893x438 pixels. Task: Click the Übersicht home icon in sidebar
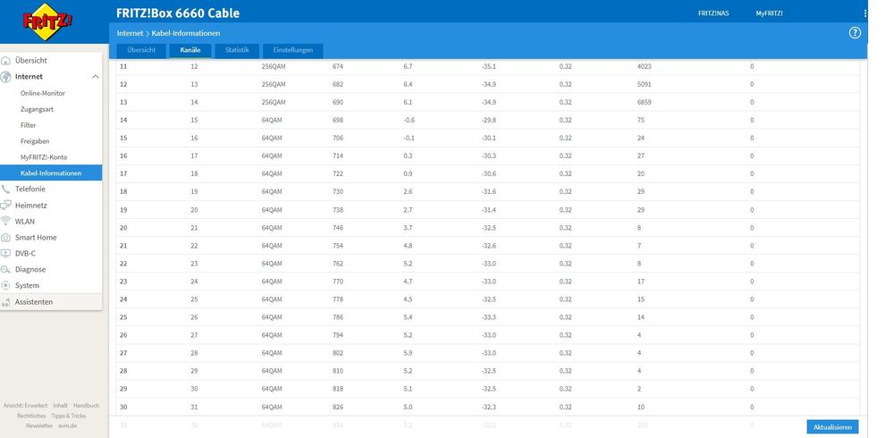click(5, 61)
